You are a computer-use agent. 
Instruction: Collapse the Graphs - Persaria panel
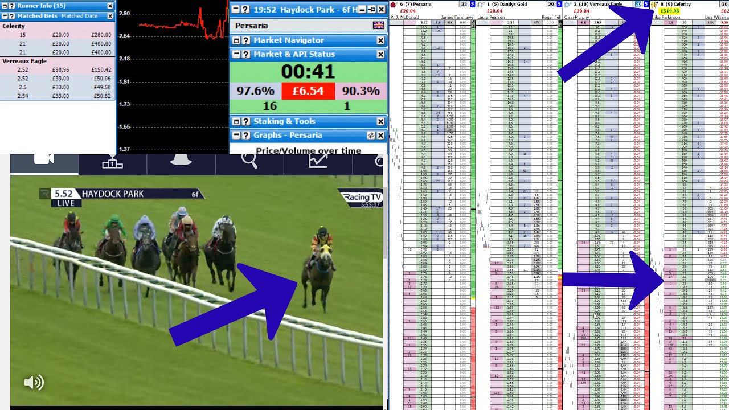tap(236, 136)
